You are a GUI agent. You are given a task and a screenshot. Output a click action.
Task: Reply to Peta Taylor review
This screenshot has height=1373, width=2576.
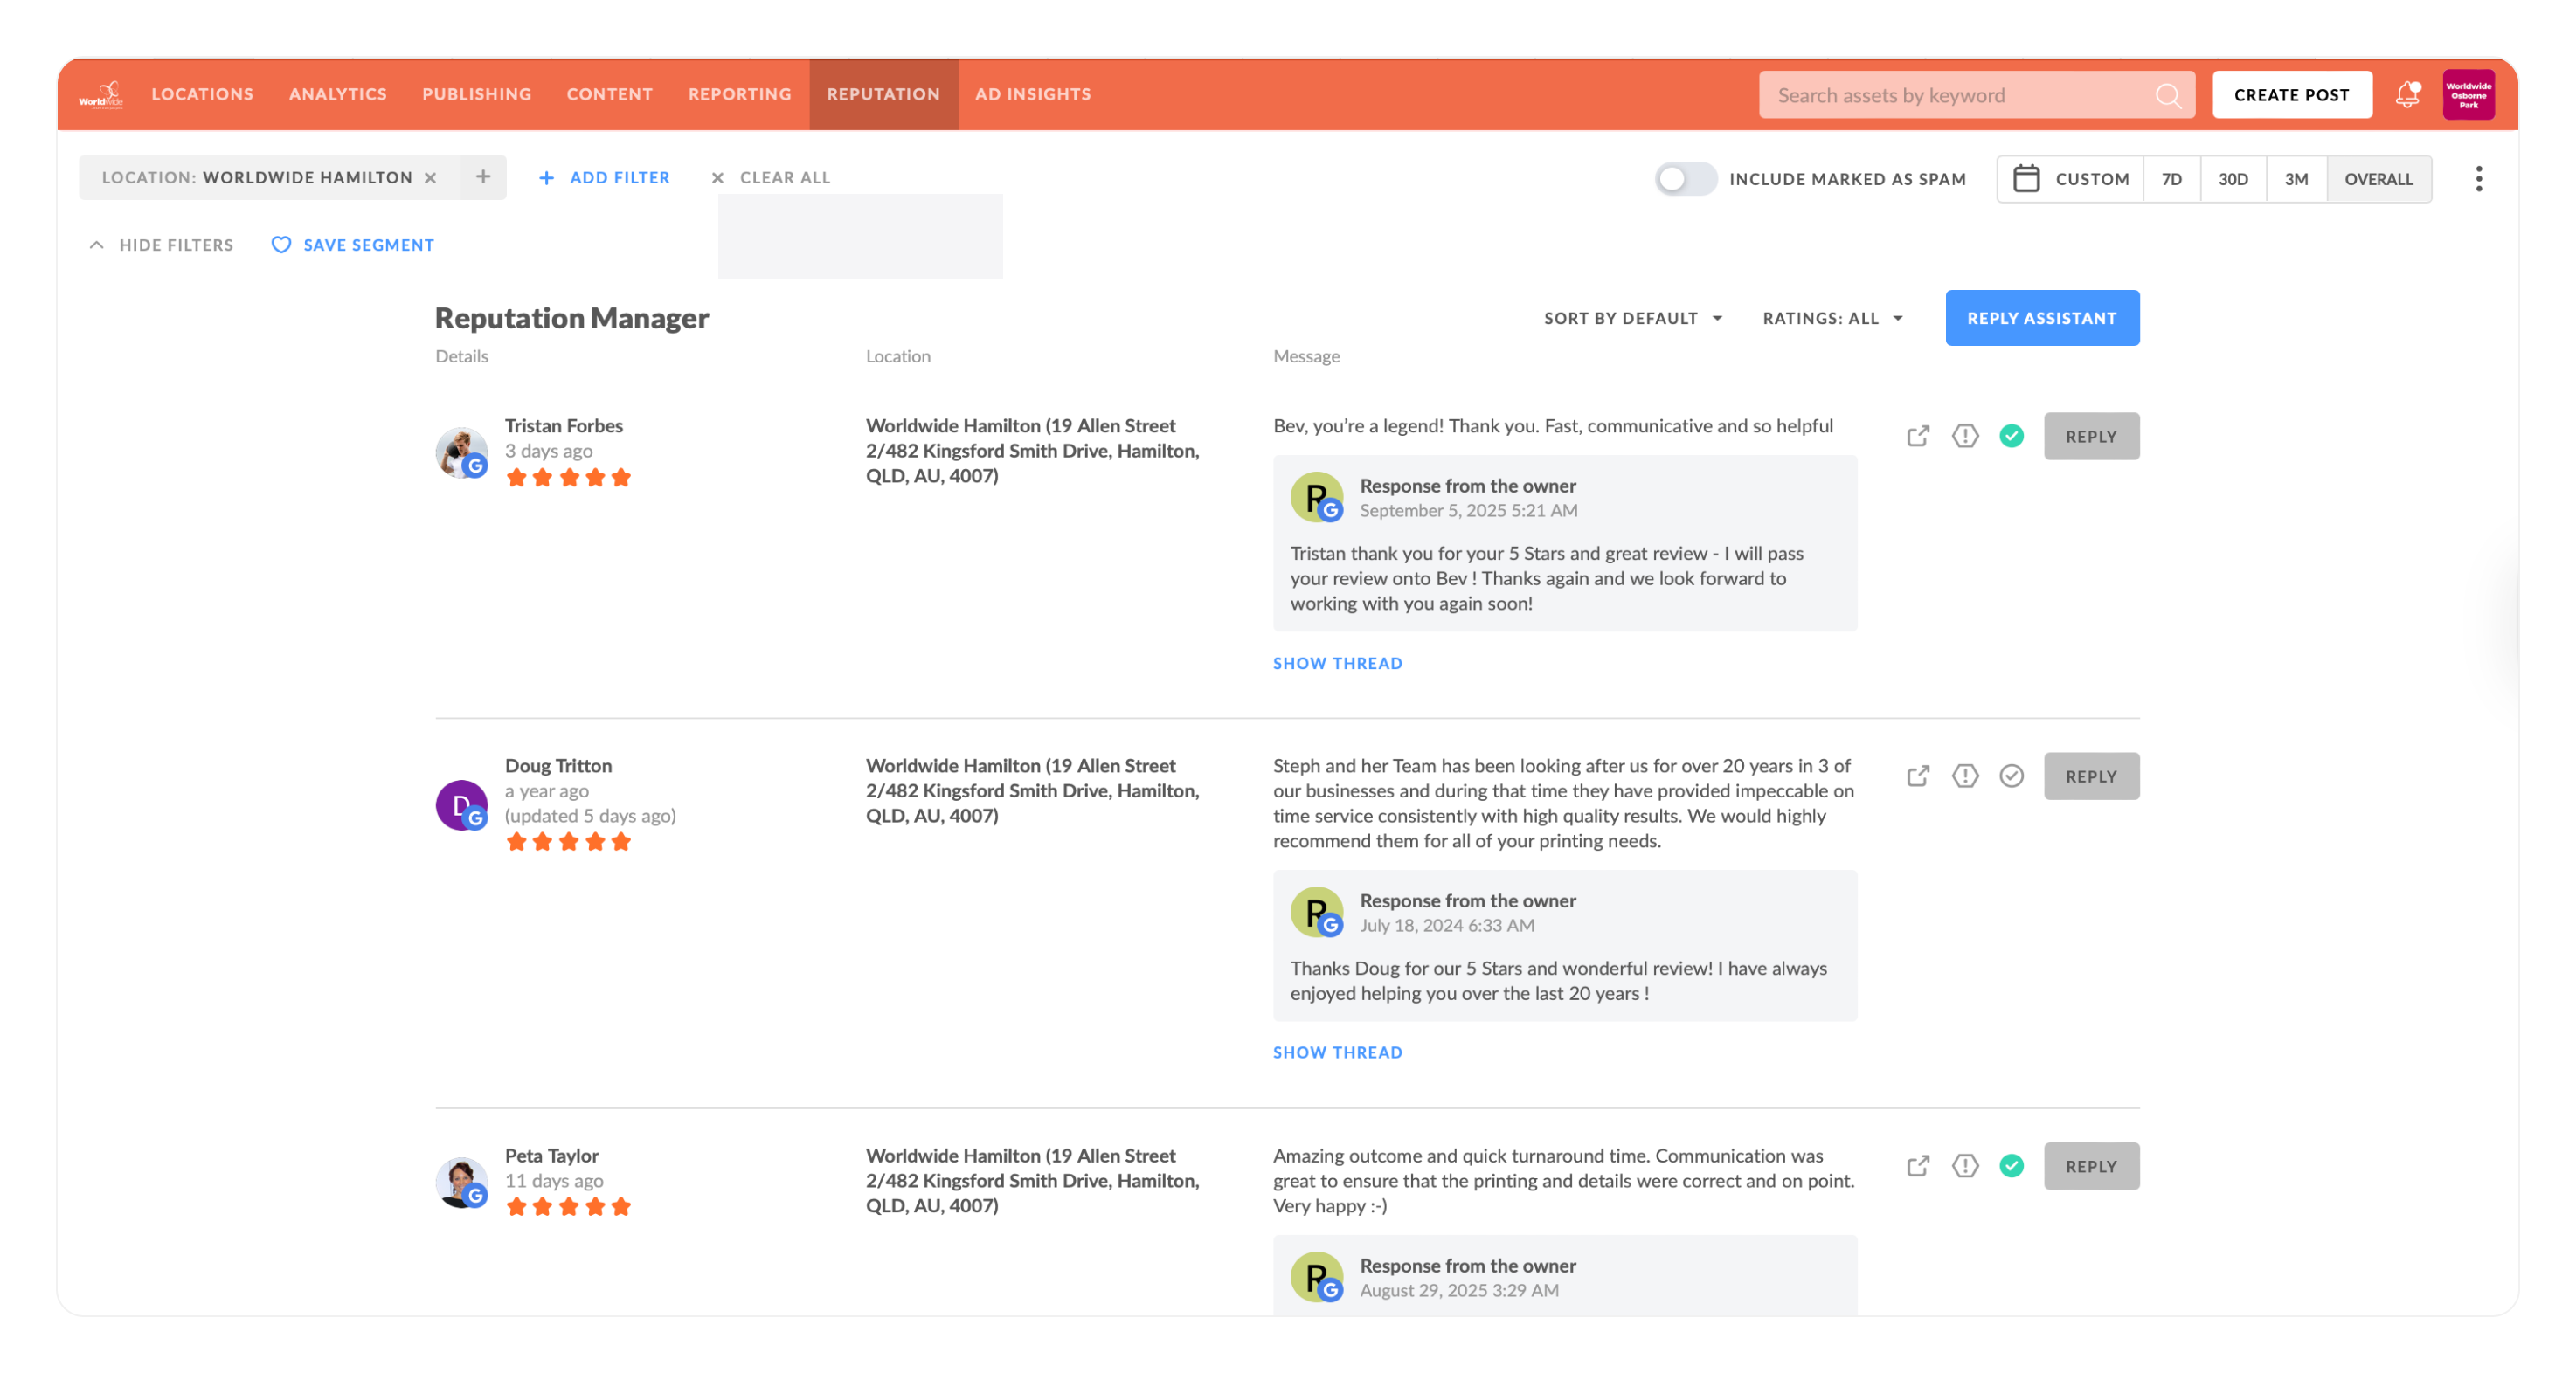coord(2091,1166)
